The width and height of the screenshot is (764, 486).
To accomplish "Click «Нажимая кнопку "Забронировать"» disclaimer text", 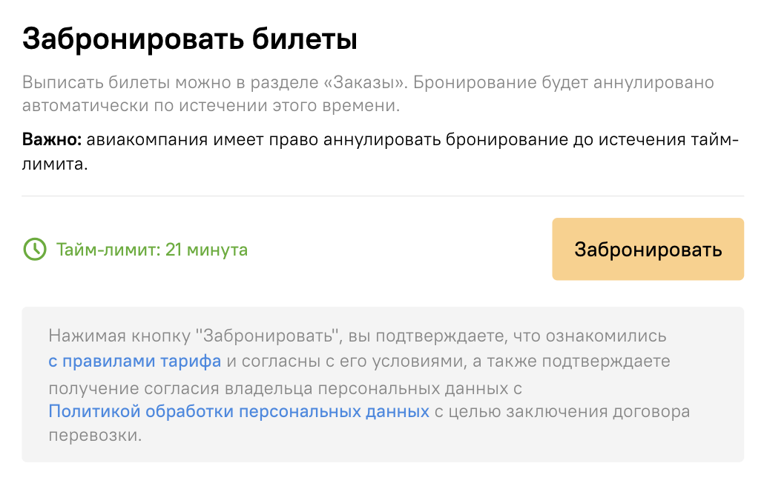I will pyautogui.click(x=194, y=336).
